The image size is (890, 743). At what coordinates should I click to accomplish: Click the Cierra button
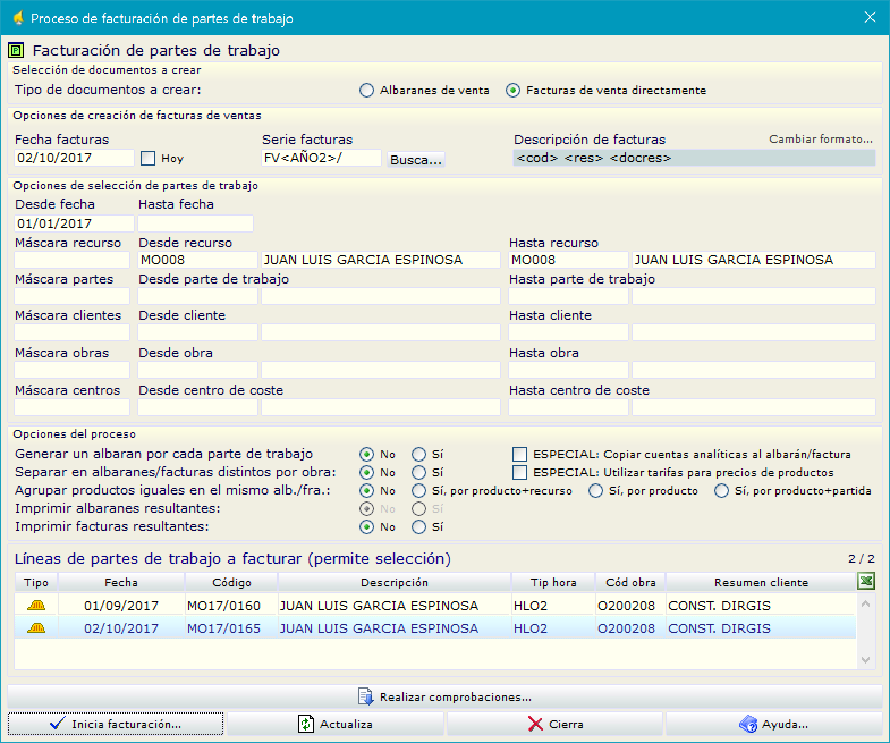tap(555, 724)
